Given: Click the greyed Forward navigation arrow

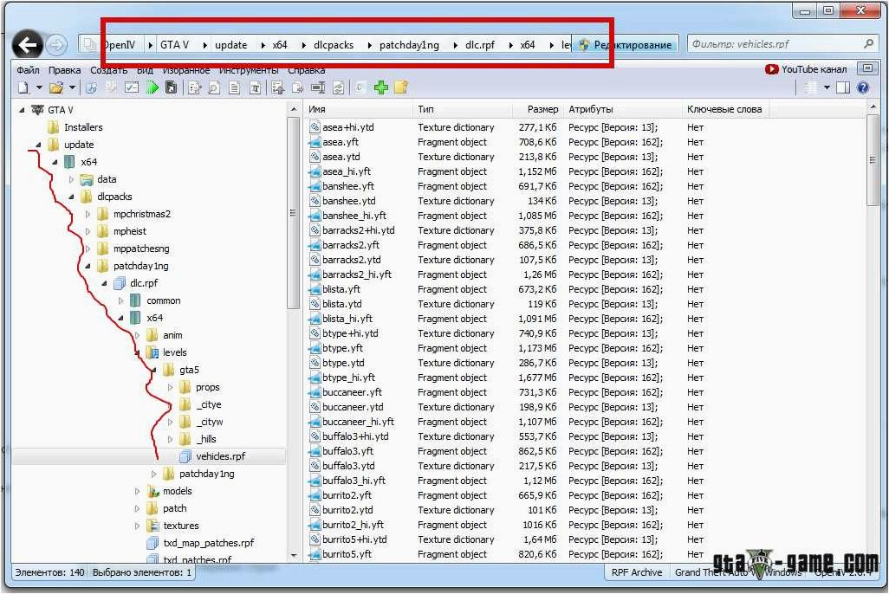Looking at the screenshot, I should pos(56,45).
